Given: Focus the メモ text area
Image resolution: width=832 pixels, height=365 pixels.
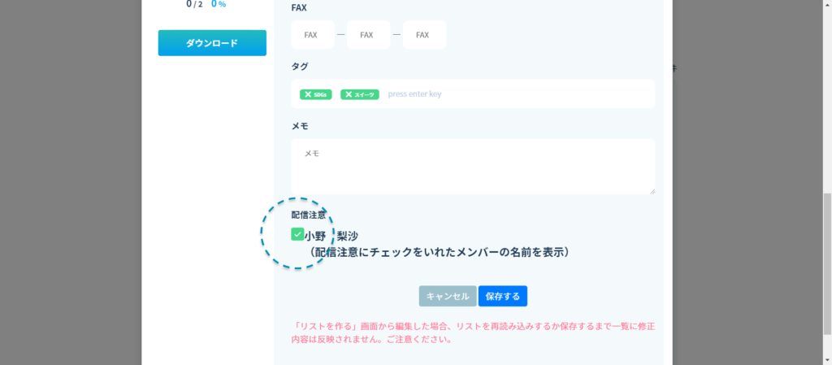Looking at the screenshot, I should (x=472, y=166).
